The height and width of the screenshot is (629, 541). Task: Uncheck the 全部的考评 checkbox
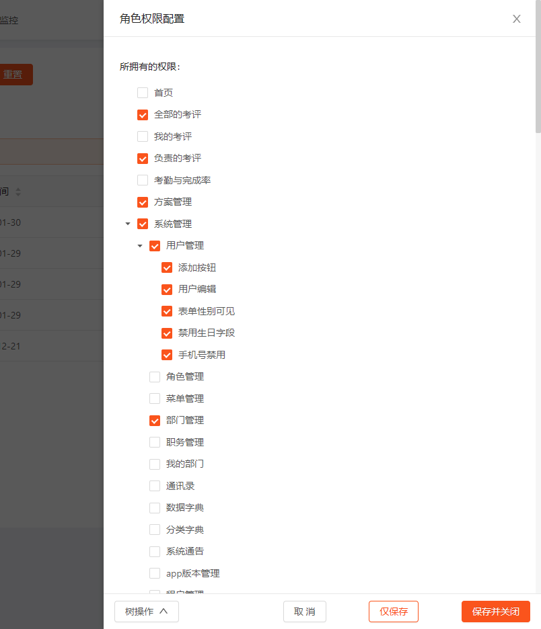[x=143, y=115]
